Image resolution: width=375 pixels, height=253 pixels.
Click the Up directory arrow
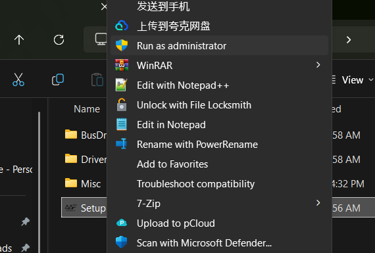pos(19,39)
